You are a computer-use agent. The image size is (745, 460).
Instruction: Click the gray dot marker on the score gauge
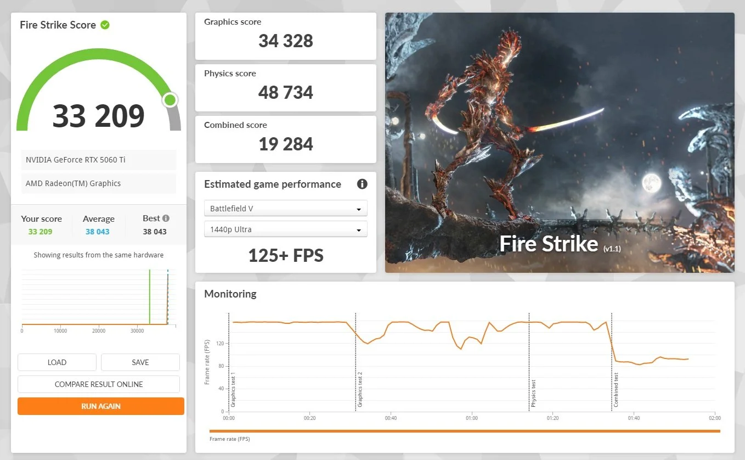coord(170,99)
